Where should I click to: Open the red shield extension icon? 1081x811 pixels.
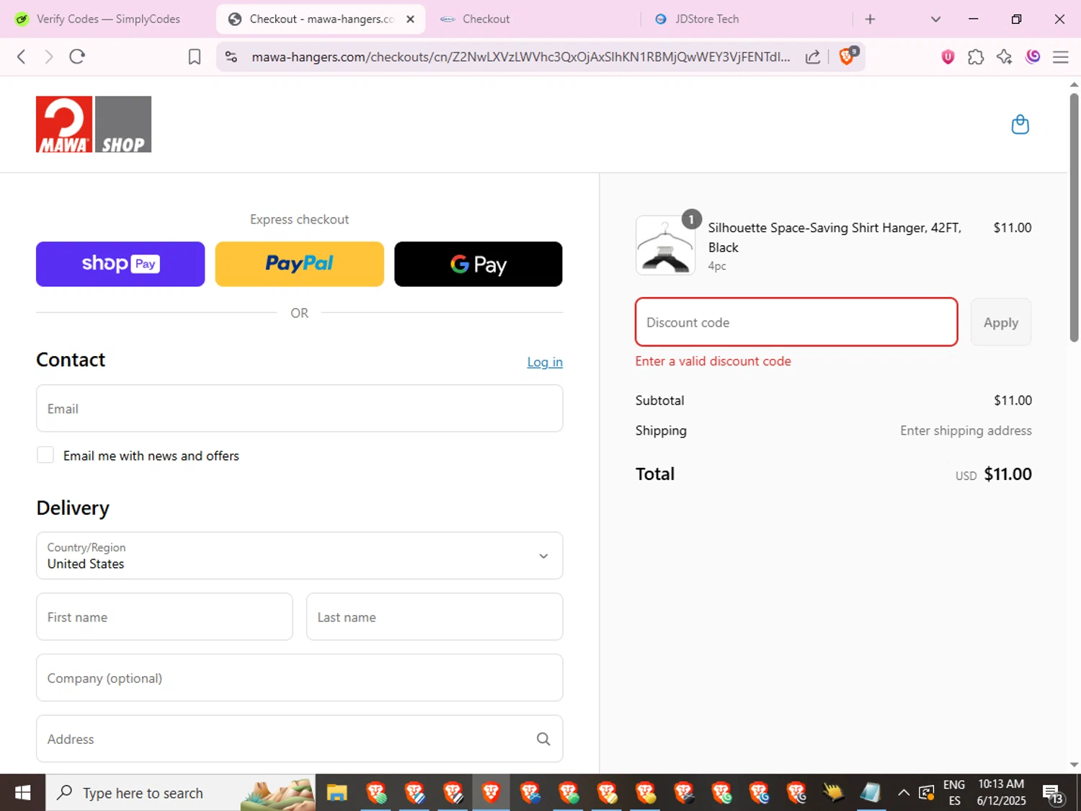pos(948,57)
